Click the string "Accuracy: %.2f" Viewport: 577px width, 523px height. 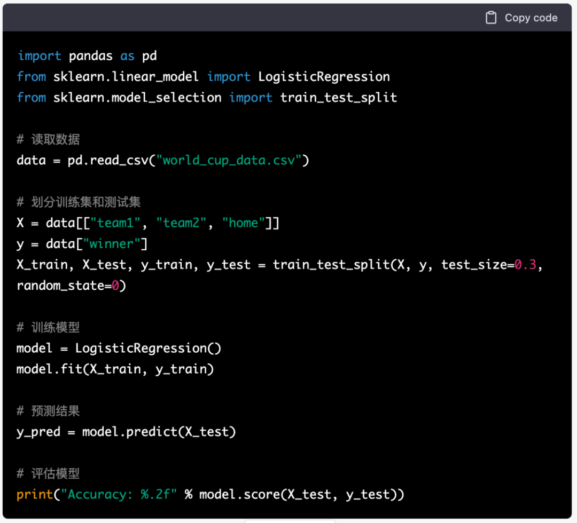tap(119, 494)
